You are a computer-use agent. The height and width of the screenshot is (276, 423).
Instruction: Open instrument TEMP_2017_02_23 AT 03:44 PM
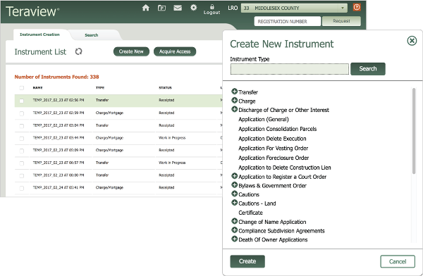click(59, 138)
